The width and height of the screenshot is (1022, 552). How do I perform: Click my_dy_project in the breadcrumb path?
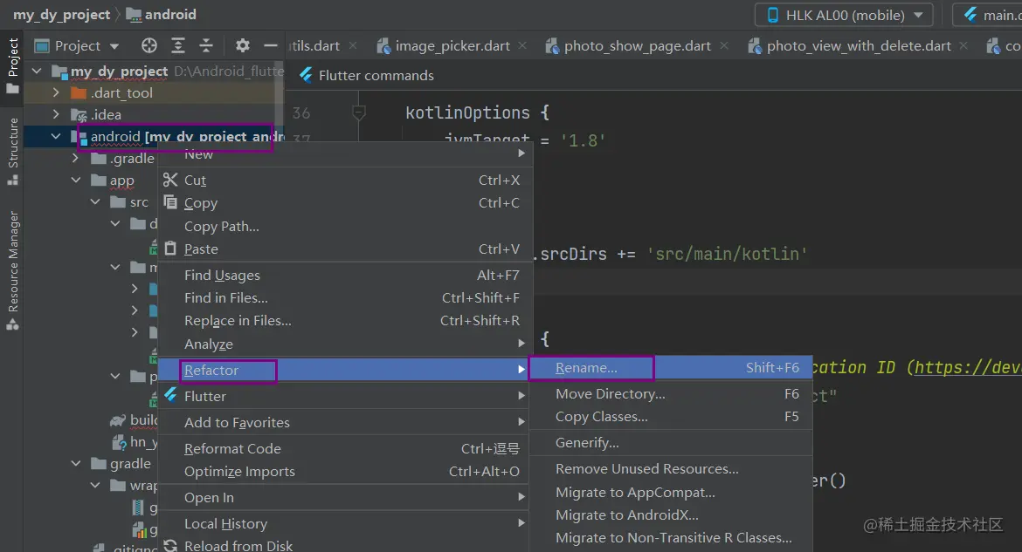point(61,15)
